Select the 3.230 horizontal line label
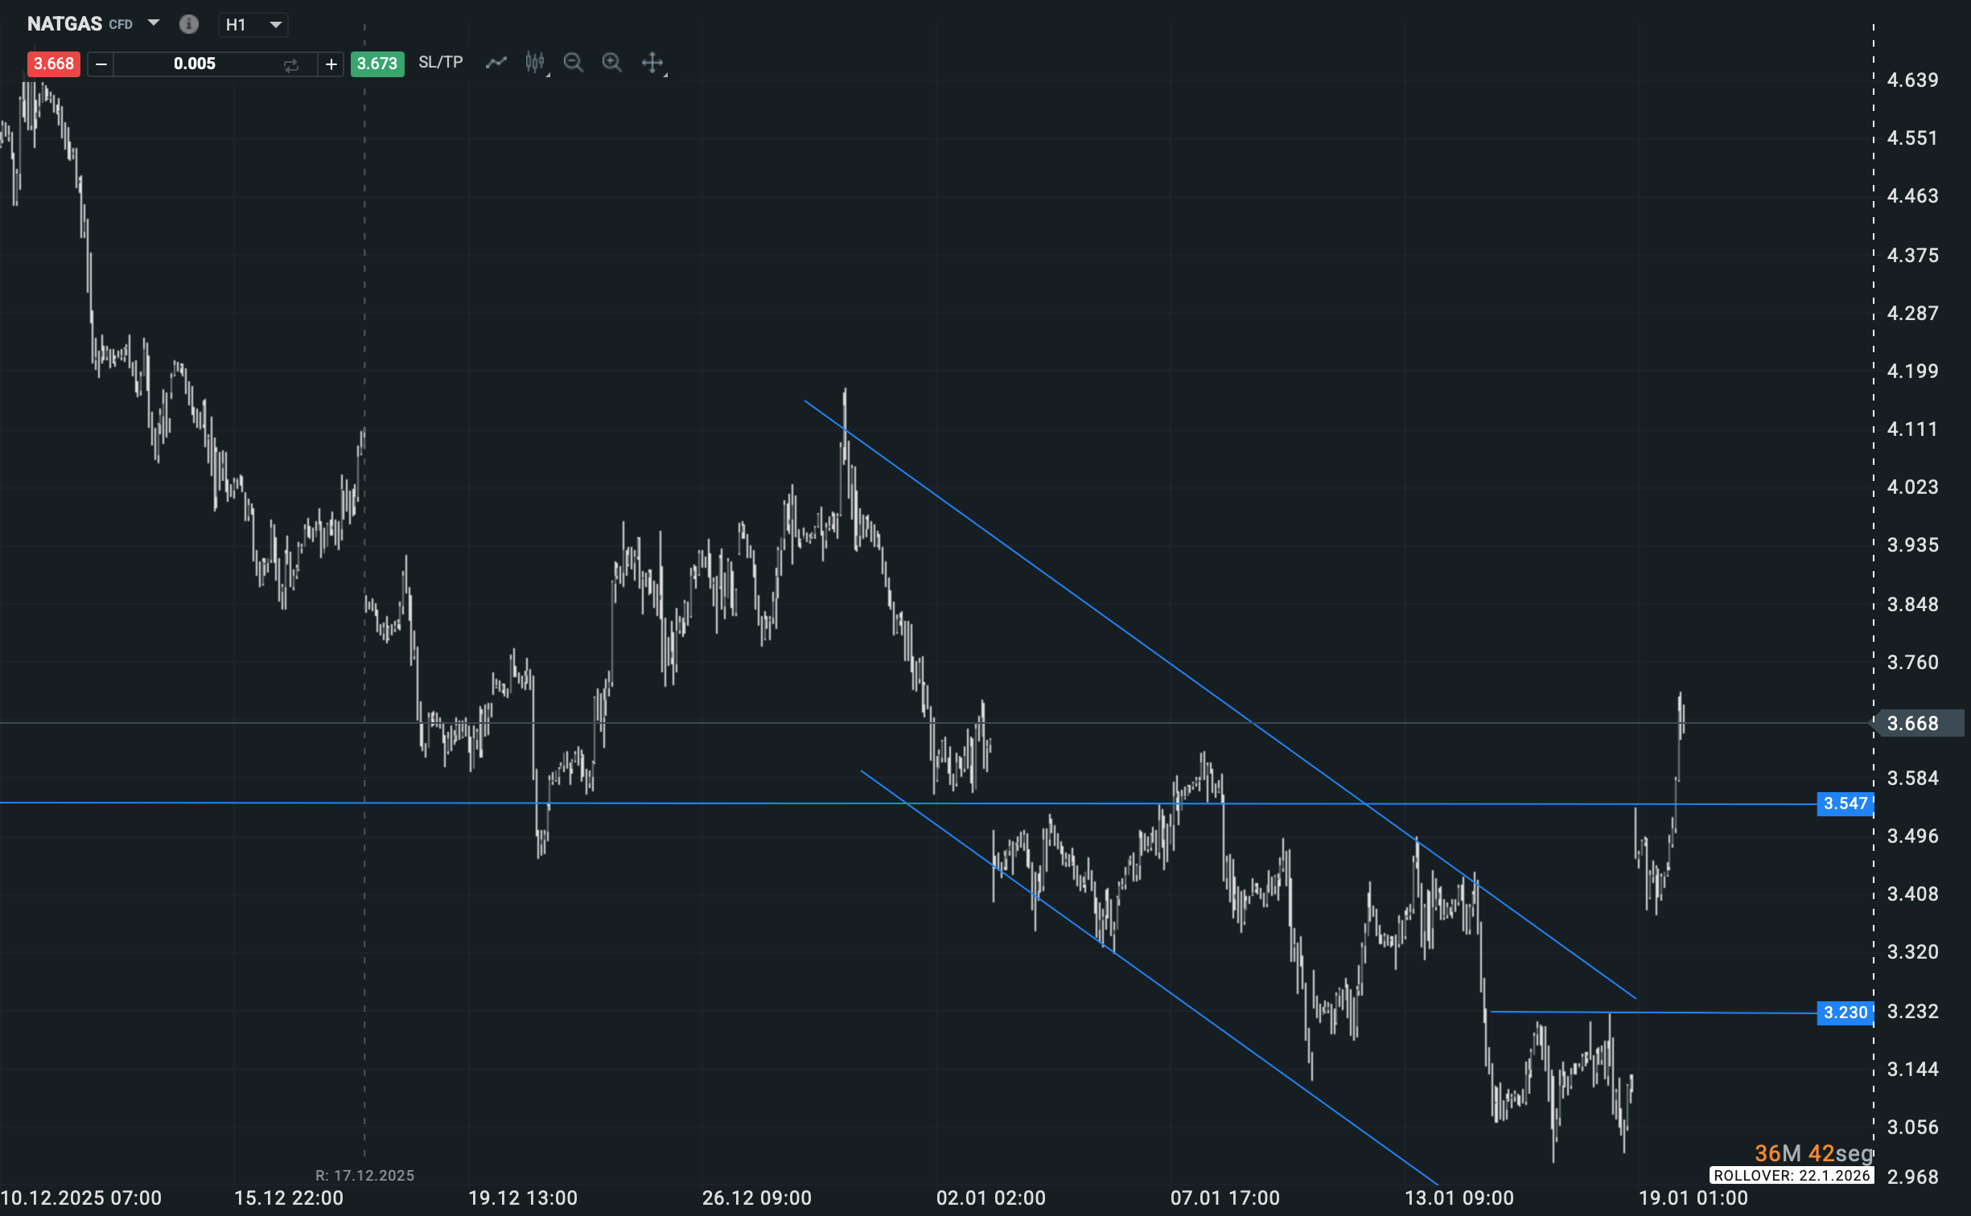 pos(1845,1013)
